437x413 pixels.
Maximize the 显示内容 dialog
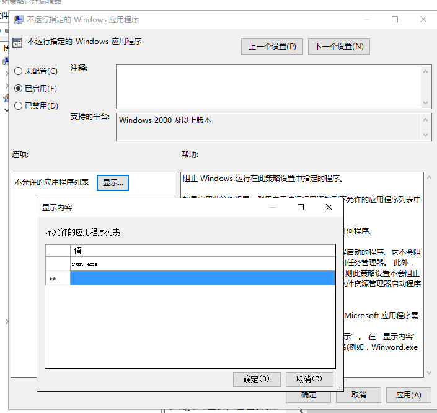[x=301, y=207]
